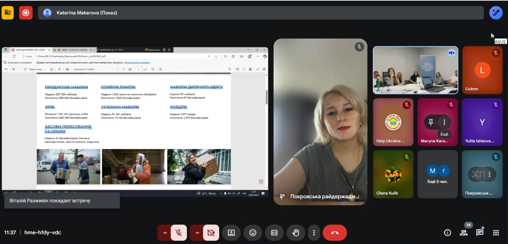
Task: Open the activities grid icon
Action: point(496,233)
